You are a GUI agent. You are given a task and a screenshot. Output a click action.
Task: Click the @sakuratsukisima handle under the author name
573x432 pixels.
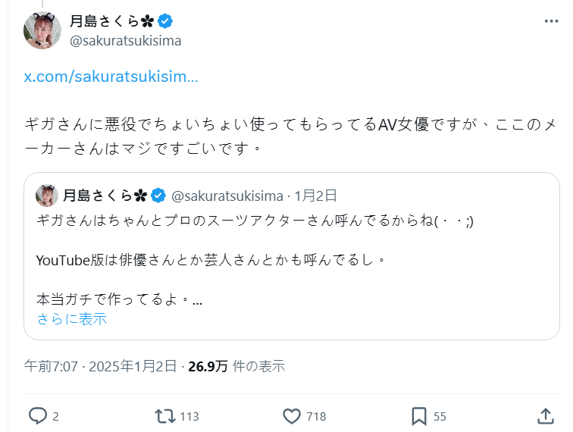pos(126,41)
